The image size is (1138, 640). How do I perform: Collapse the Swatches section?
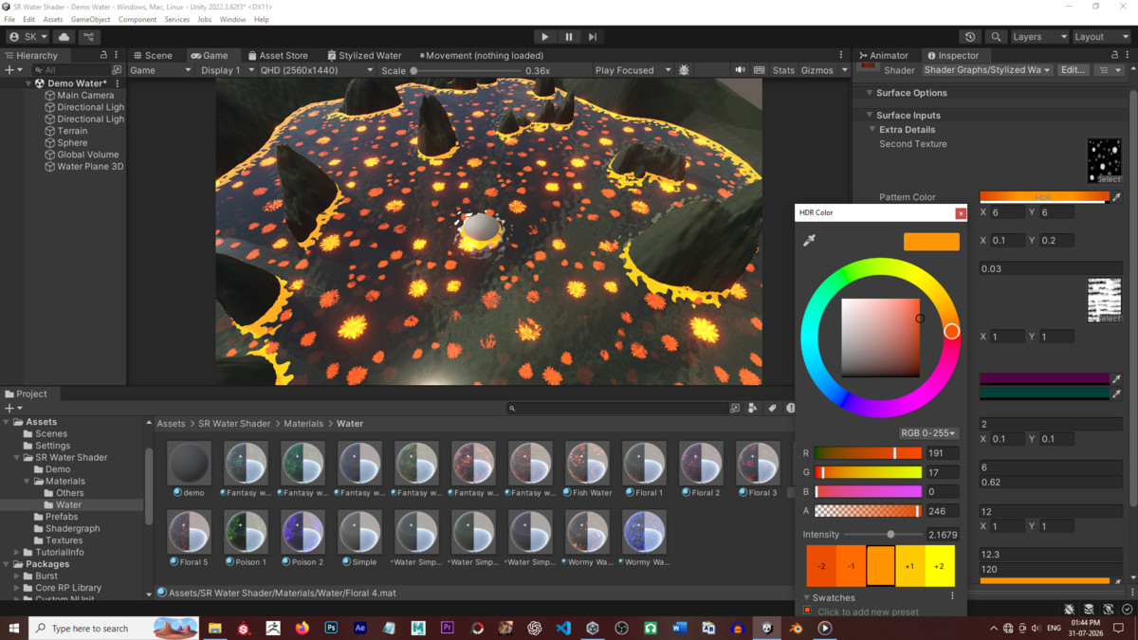807,598
